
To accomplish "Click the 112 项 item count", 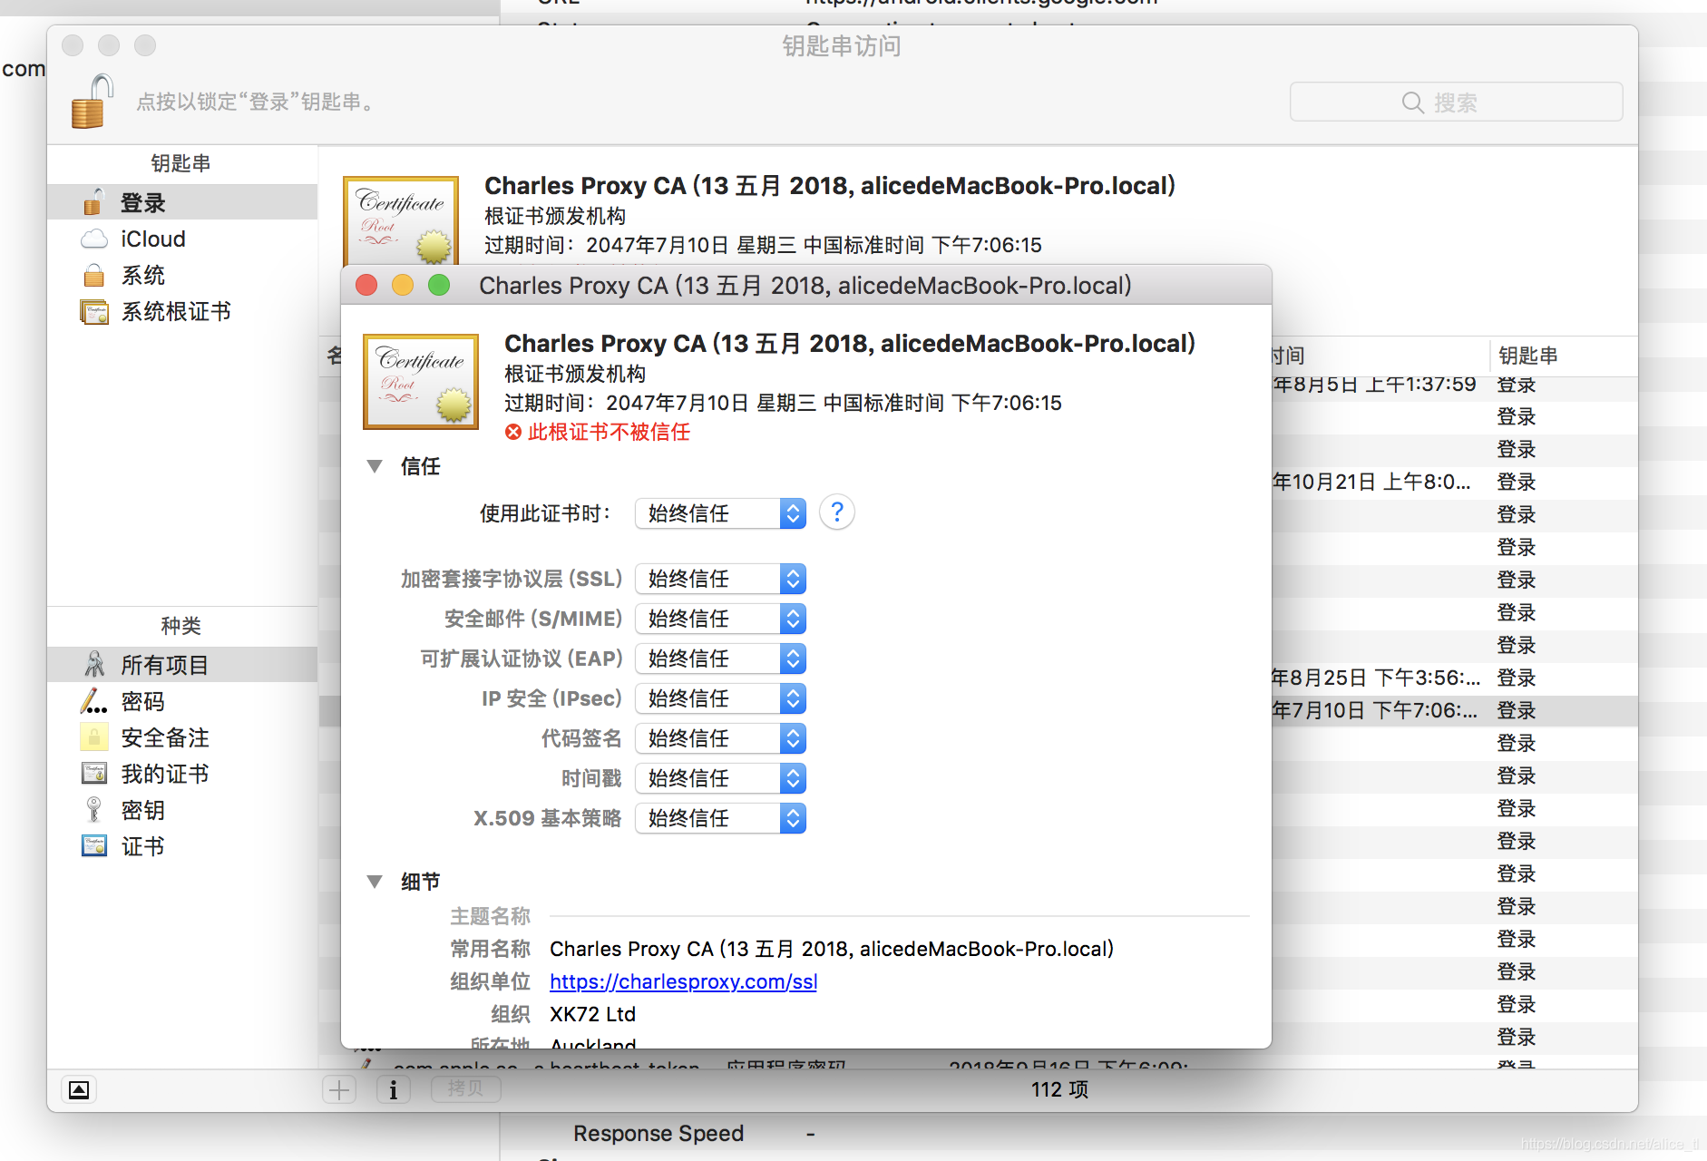I will [x=1059, y=1089].
